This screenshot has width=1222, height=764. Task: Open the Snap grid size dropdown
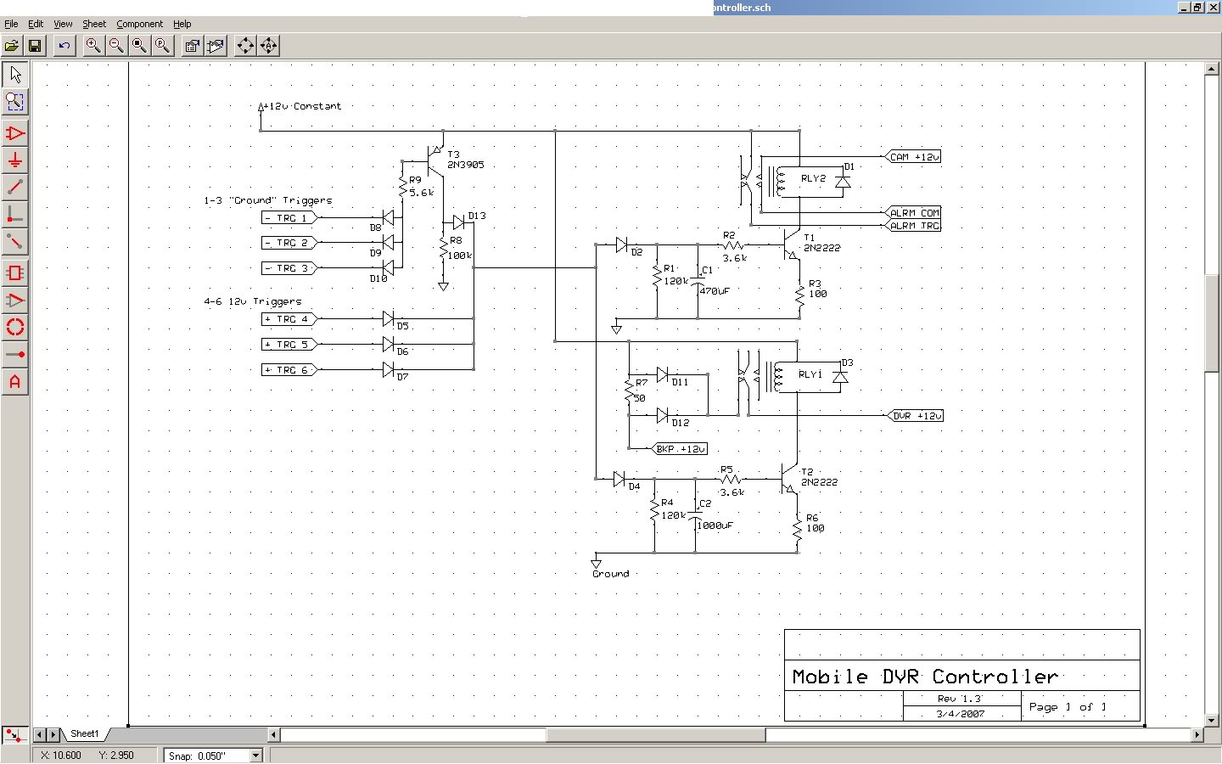(x=256, y=756)
